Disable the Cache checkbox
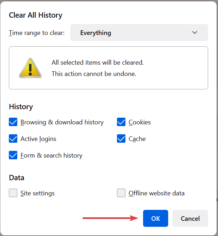 [121, 138]
